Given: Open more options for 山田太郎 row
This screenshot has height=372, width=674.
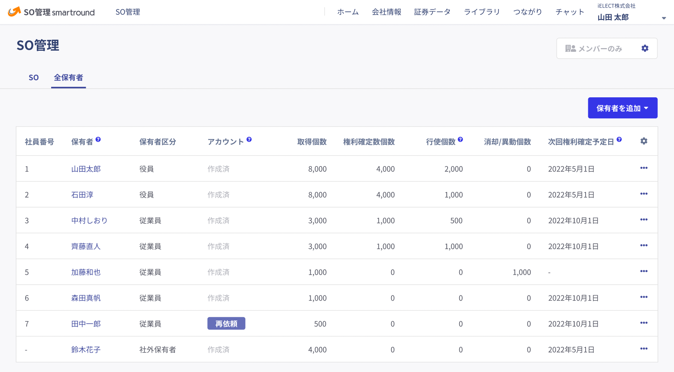Looking at the screenshot, I should click(644, 168).
